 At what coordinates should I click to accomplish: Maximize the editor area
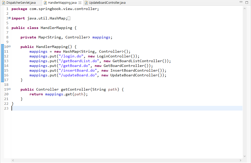pos(247,2)
